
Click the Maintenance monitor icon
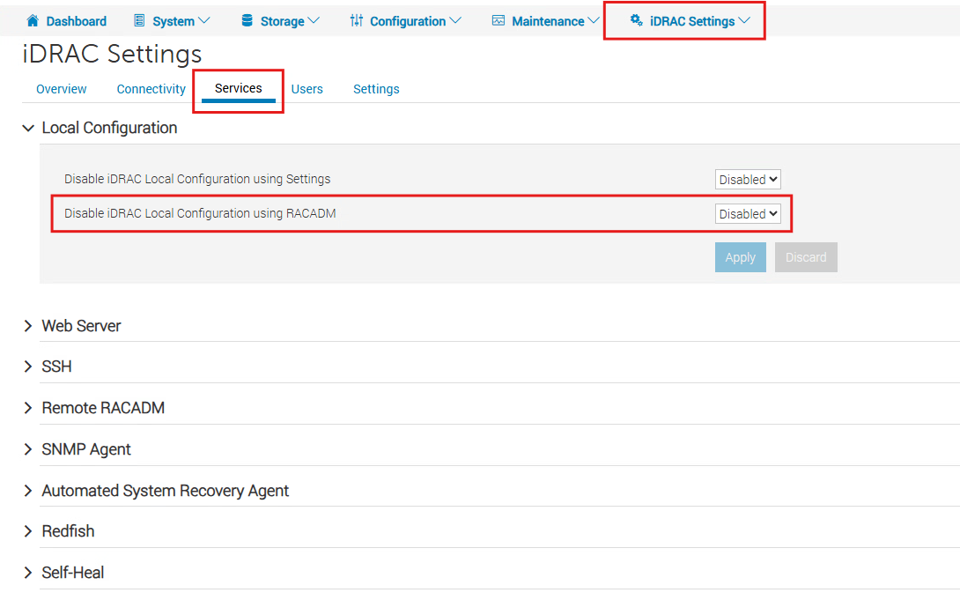(498, 21)
